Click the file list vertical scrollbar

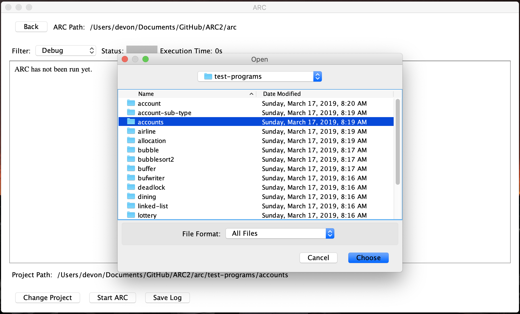[398, 142]
